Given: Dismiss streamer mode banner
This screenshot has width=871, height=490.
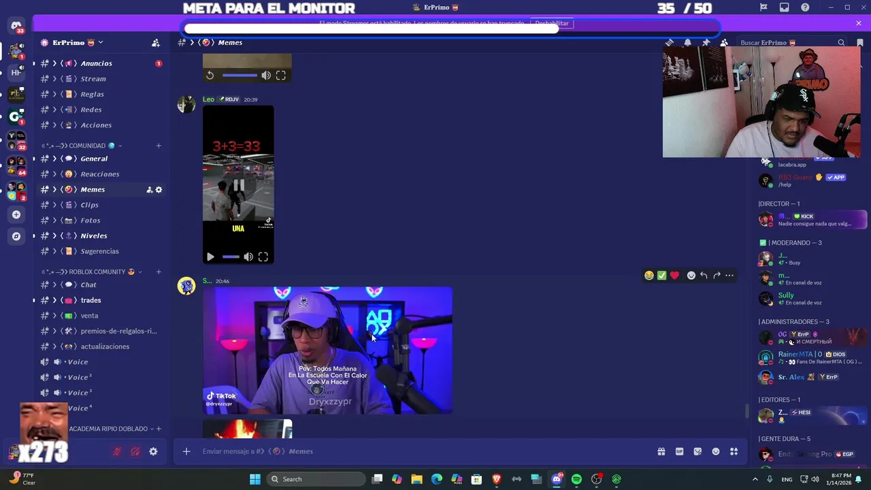Looking at the screenshot, I should pyautogui.click(x=859, y=23).
